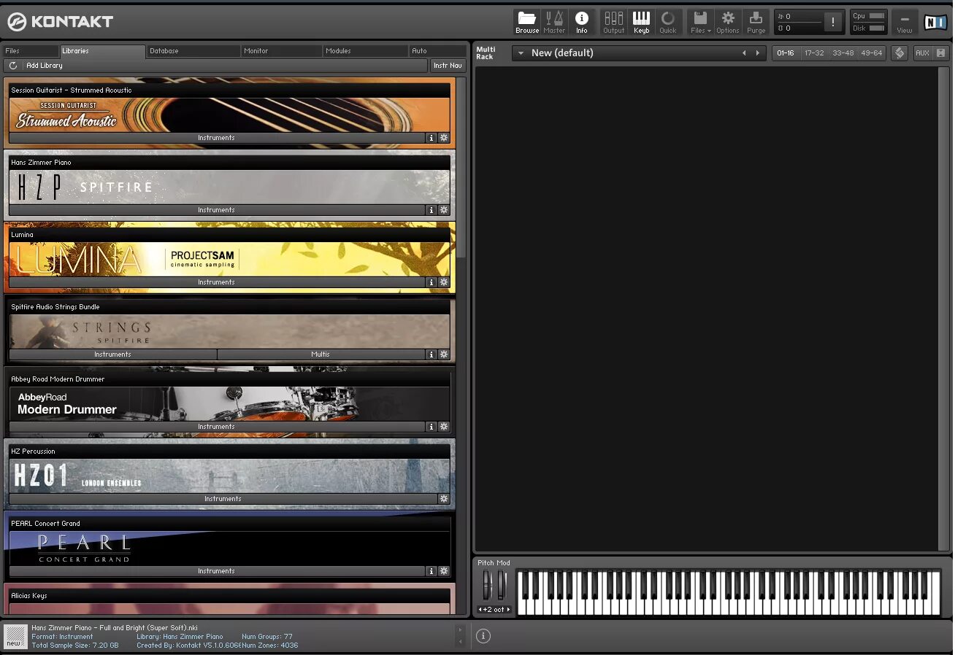Open Spitfire Strings Multis tab
Screen dimensions: 955x655
321,354
